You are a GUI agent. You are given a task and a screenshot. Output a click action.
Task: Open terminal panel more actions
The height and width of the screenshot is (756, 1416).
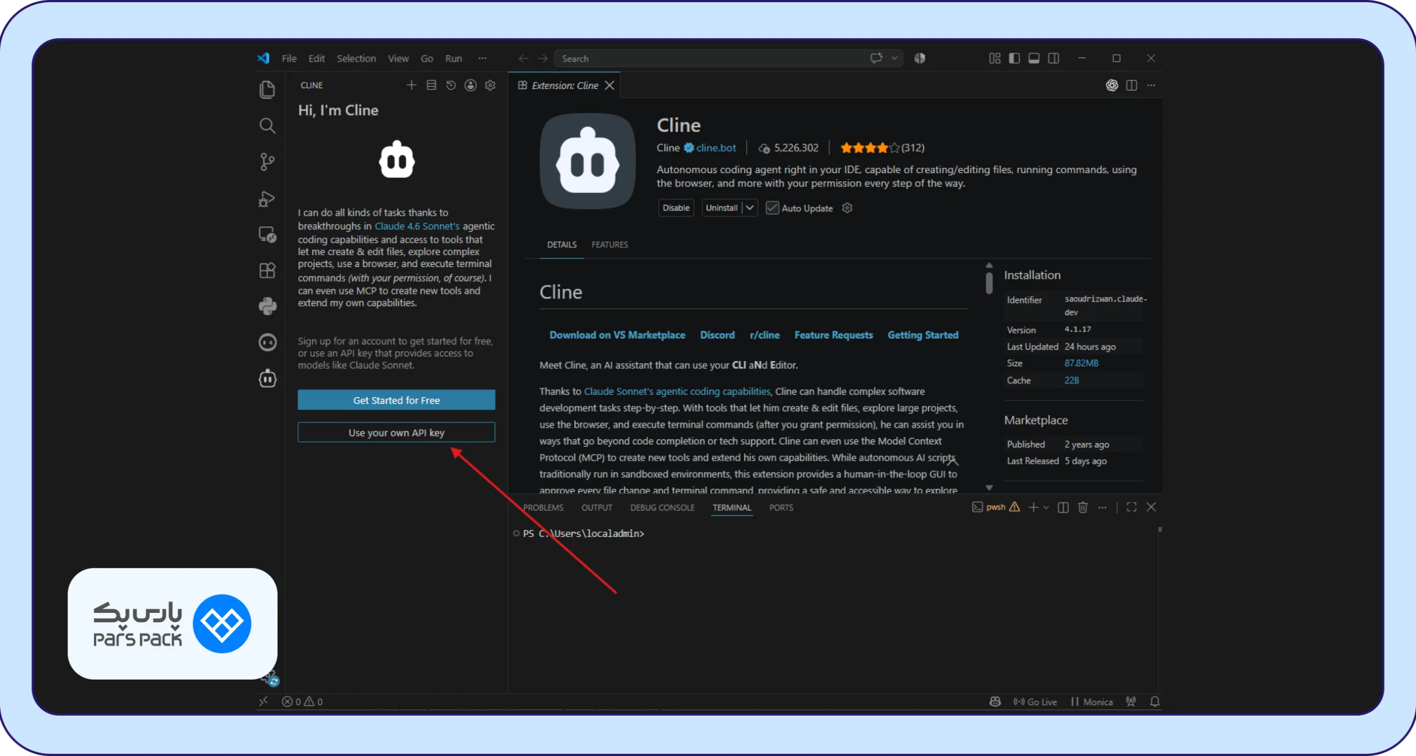click(1102, 508)
